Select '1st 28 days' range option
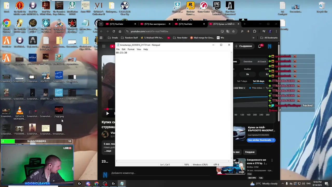The width and height of the screenshot is (332, 187). (259, 81)
